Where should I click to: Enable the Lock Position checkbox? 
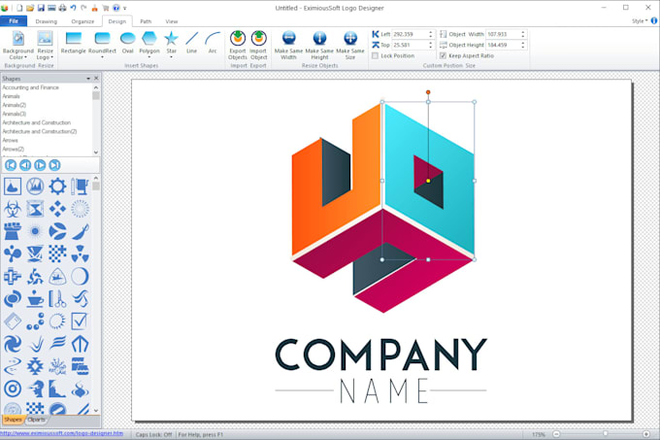point(376,56)
